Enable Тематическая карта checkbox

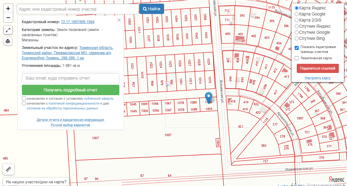coord(297,58)
